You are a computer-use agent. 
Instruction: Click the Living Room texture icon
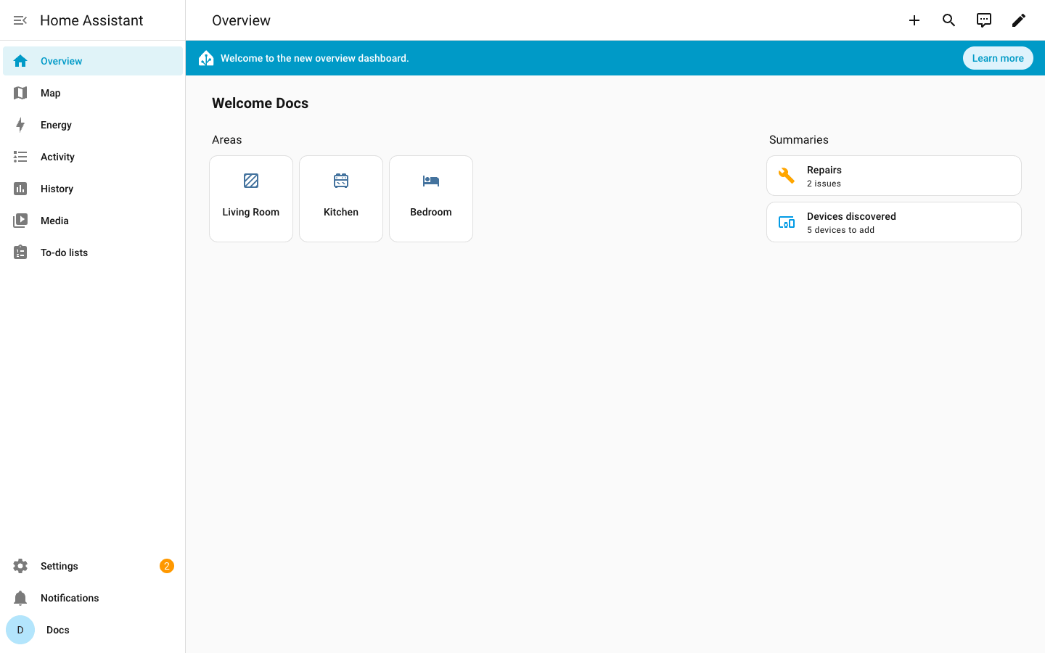tap(251, 181)
